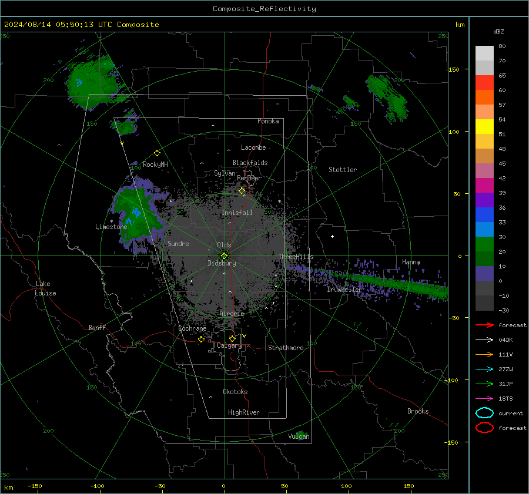Click the Cochrane town label

[192, 328]
